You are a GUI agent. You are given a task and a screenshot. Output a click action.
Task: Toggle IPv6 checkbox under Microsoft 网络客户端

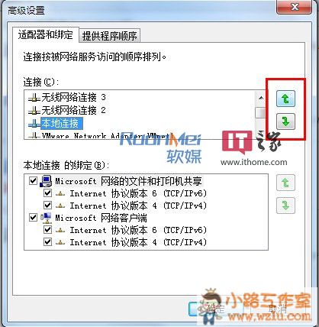tap(47, 230)
